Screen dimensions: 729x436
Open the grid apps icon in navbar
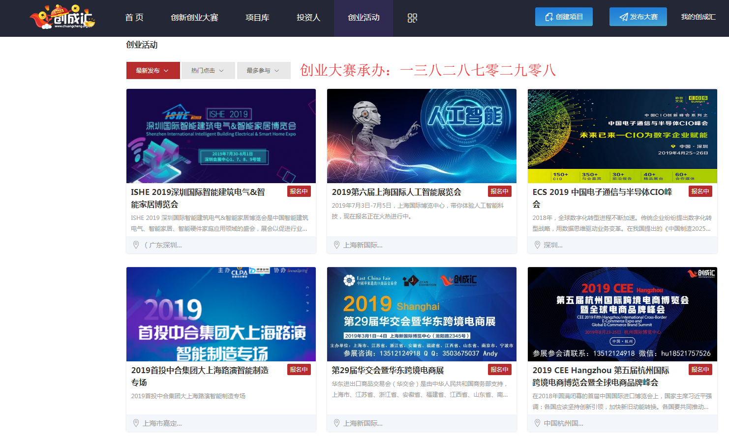pyautogui.click(x=412, y=18)
